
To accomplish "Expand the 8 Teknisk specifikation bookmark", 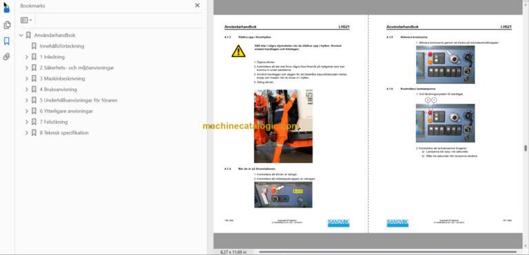I will pyautogui.click(x=27, y=133).
